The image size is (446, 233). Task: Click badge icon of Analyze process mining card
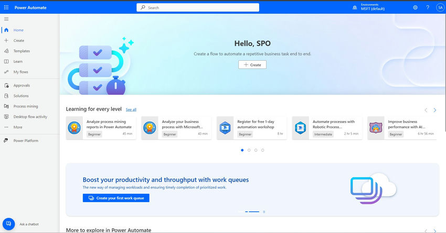click(x=74, y=128)
